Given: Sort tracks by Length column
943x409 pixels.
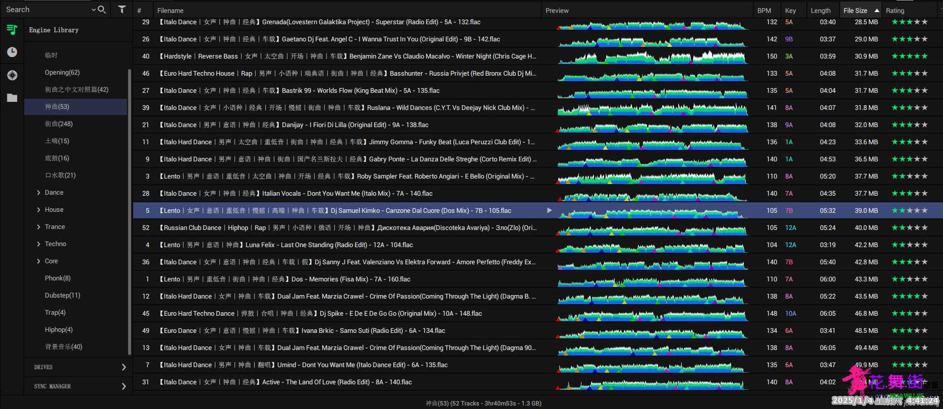Looking at the screenshot, I should pos(821,10).
